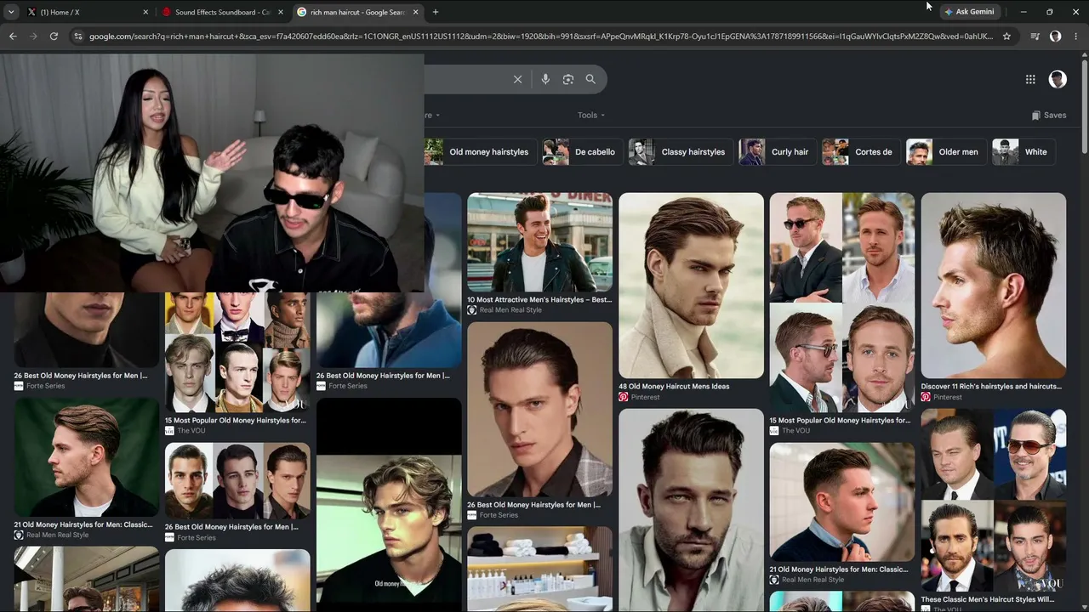Submit search with the magnifier icon
1089x612 pixels.
tap(590, 79)
